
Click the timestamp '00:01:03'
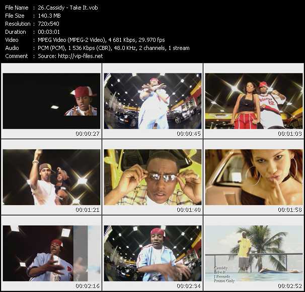290,134
